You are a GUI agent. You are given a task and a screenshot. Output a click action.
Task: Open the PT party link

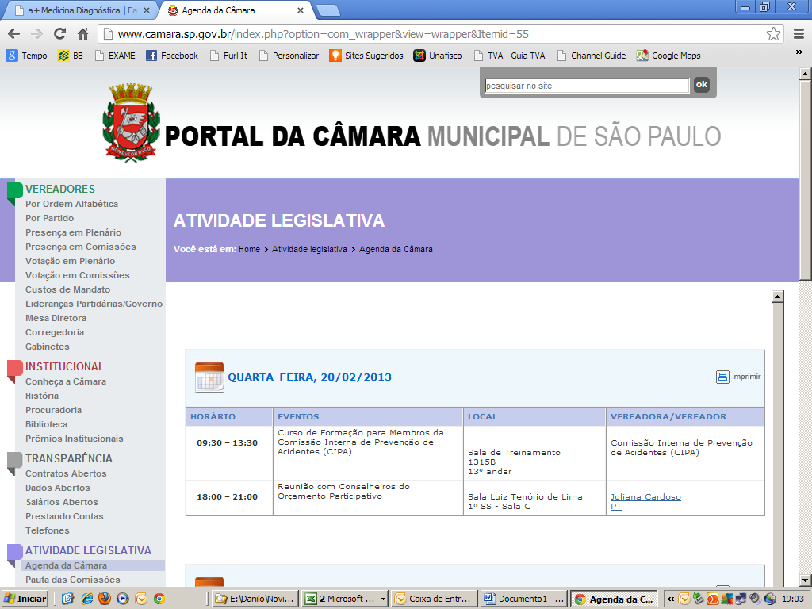coord(615,507)
